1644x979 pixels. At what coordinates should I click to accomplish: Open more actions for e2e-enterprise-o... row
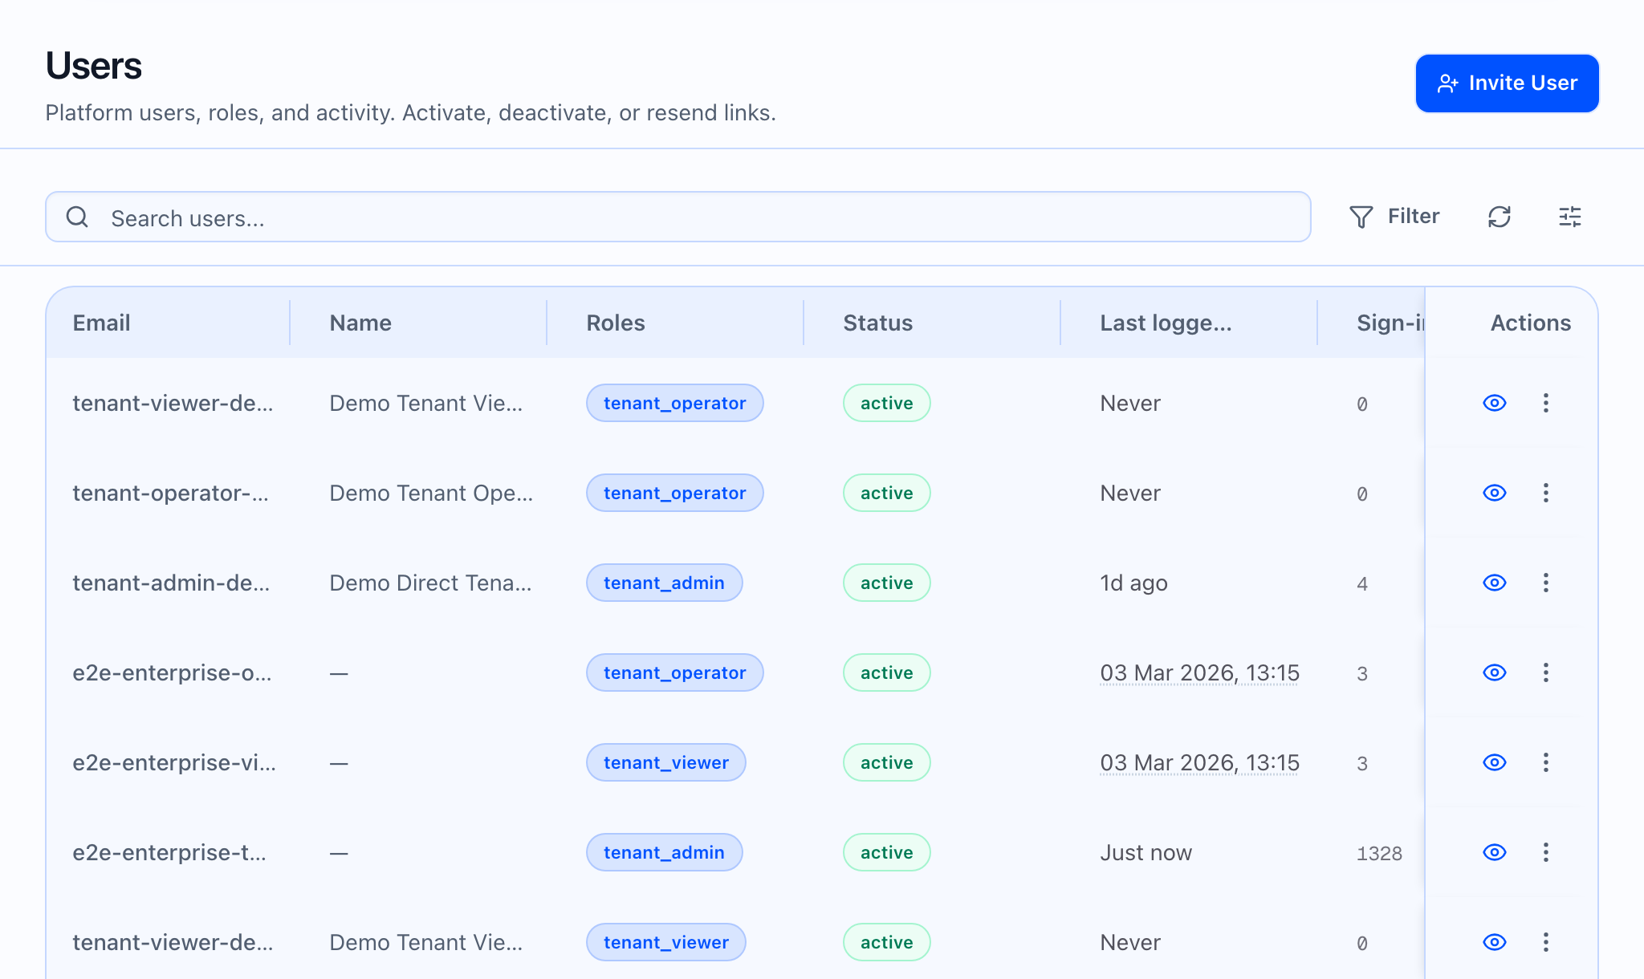click(1545, 672)
